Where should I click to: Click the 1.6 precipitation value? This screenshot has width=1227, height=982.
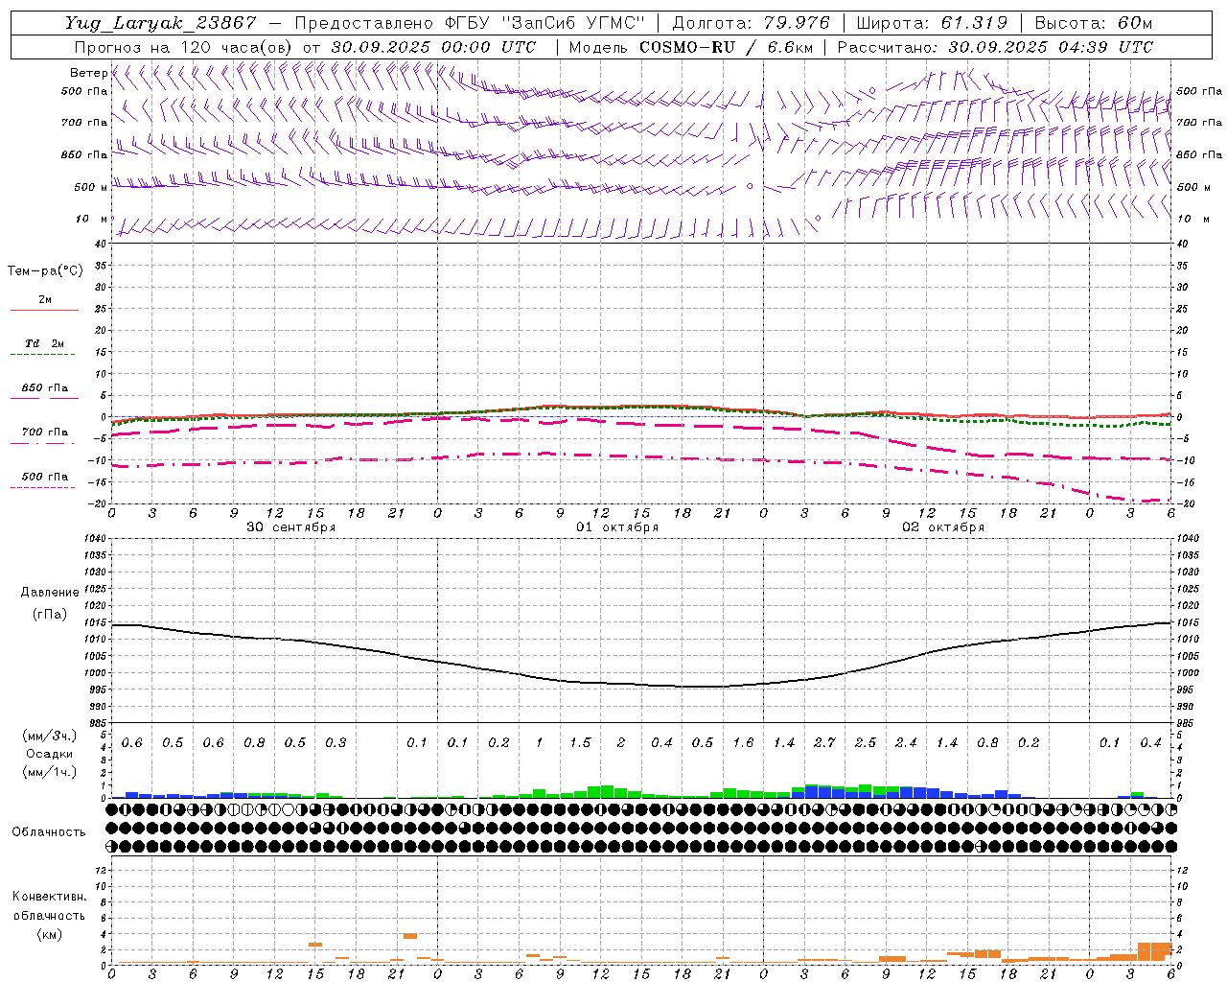pyautogui.click(x=743, y=742)
